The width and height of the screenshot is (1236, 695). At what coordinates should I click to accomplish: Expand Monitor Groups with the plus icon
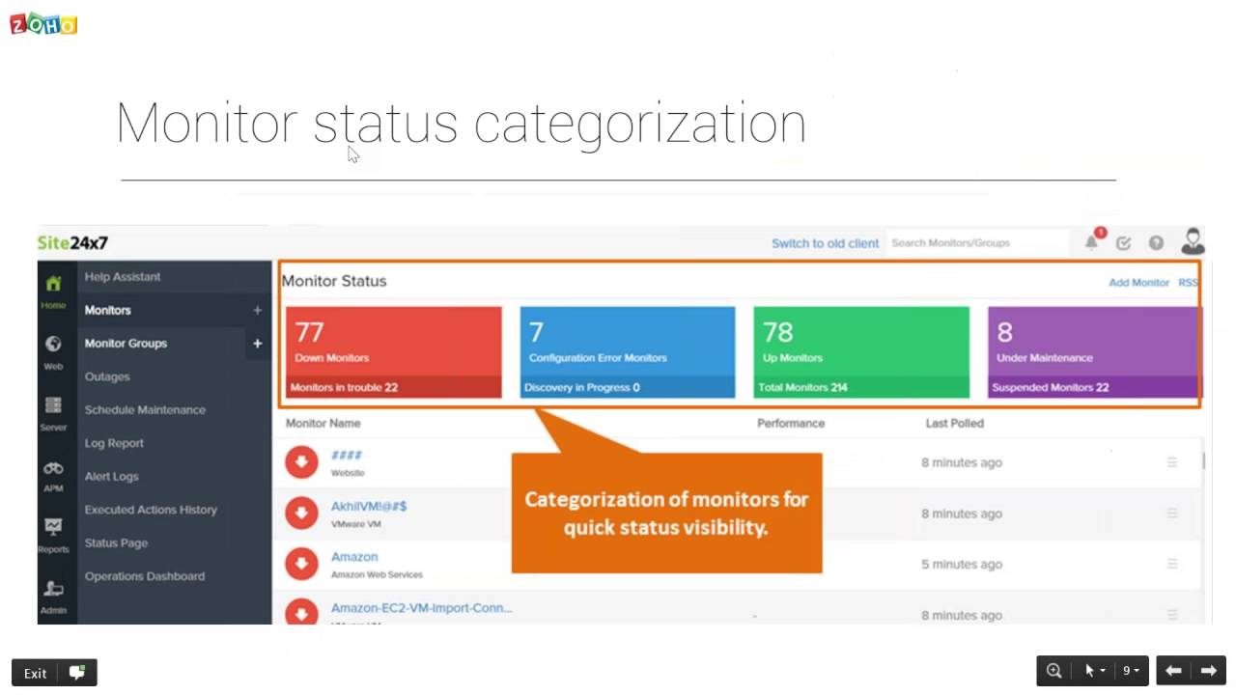[x=257, y=344]
